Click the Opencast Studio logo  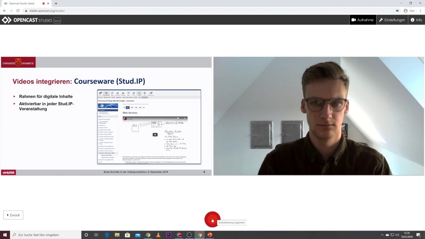tap(31, 20)
